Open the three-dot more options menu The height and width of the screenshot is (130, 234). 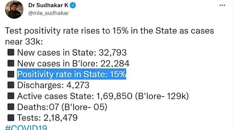pyautogui.click(x=222, y=6)
